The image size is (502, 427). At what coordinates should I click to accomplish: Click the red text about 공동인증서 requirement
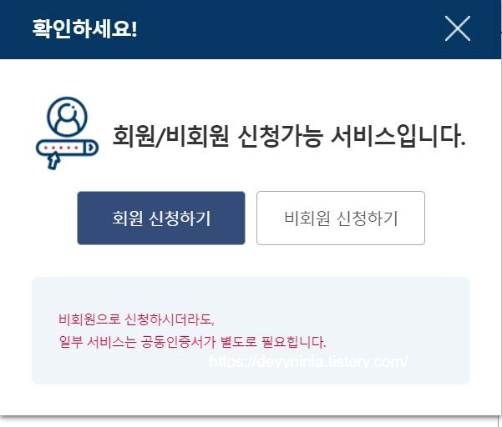coord(192,342)
